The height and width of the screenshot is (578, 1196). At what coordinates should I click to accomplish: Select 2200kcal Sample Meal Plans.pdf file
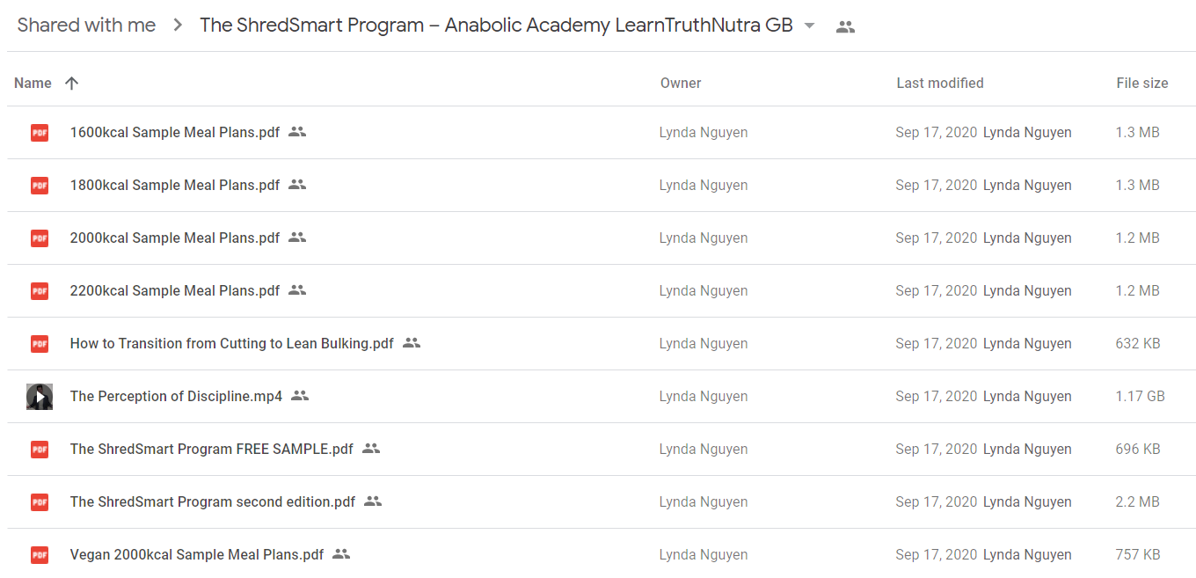click(x=602, y=291)
